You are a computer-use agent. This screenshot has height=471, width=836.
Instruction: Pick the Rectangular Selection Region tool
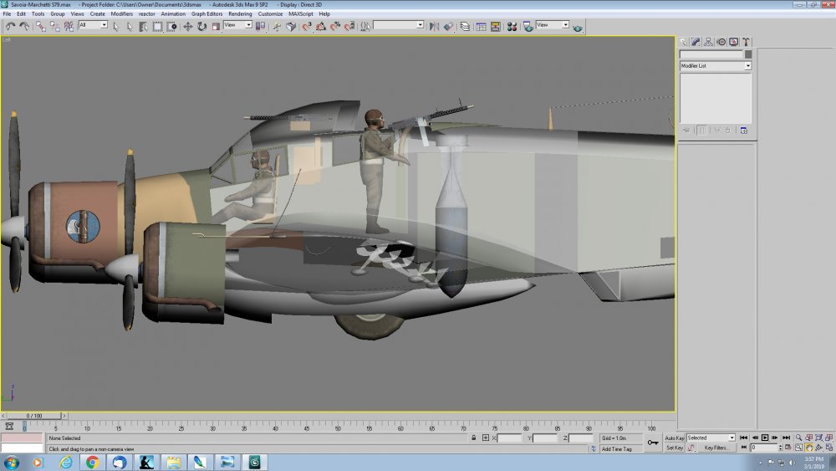point(157,26)
